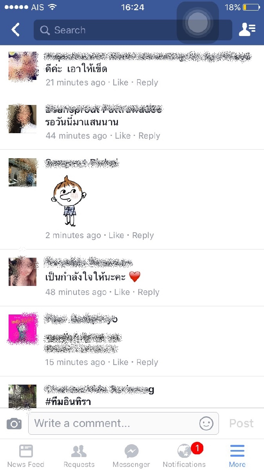The width and height of the screenshot is (264, 470).
Task: Tap the red heart emoji in comment
Action: (x=134, y=277)
